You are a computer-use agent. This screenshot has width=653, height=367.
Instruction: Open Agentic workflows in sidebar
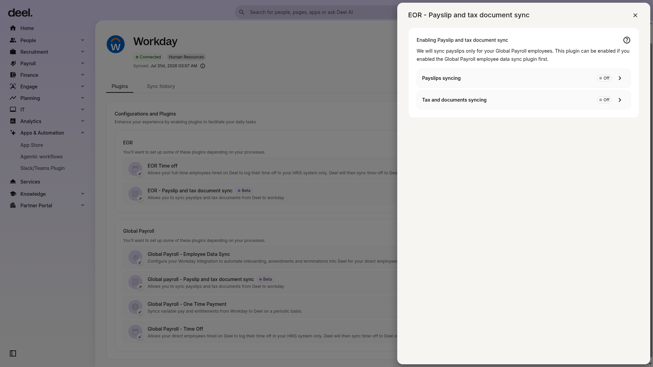pos(41,157)
